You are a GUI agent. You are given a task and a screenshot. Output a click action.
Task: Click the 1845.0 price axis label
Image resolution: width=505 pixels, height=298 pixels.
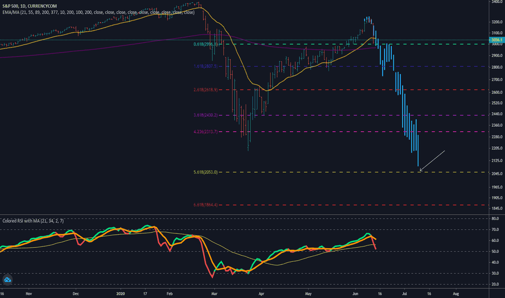pyautogui.click(x=497, y=209)
